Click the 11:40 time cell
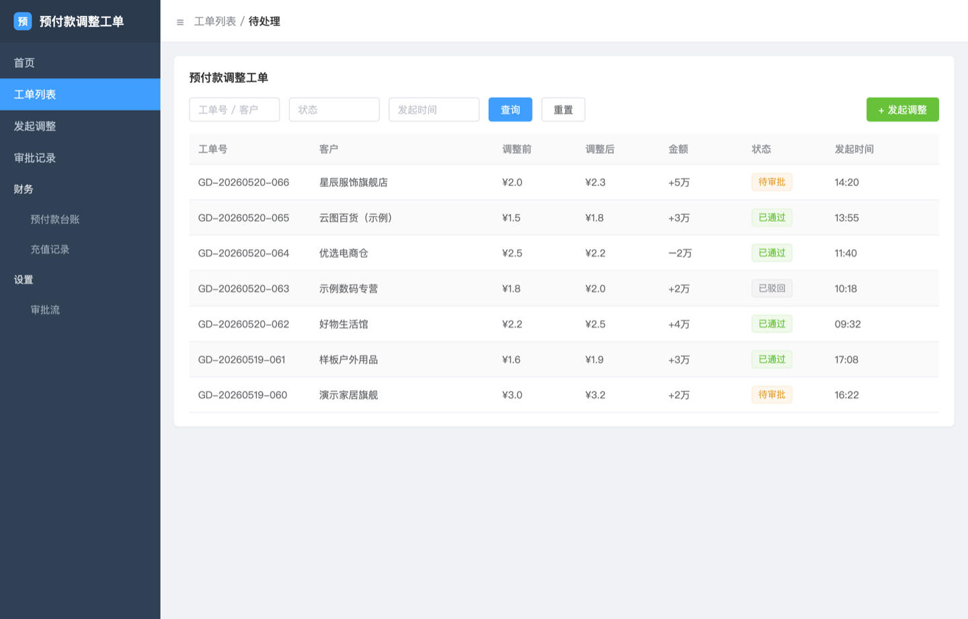This screenshot has width=968, height=619. tap(846, 254)
